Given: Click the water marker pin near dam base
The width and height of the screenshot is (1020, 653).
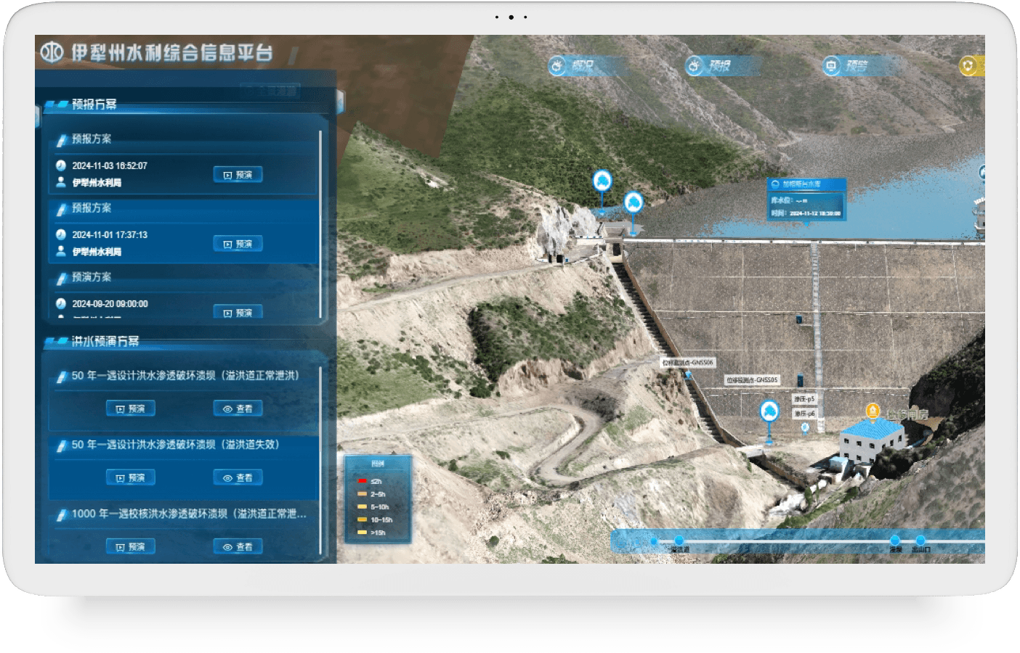Looking at the screenshot, I should [769, 413].
